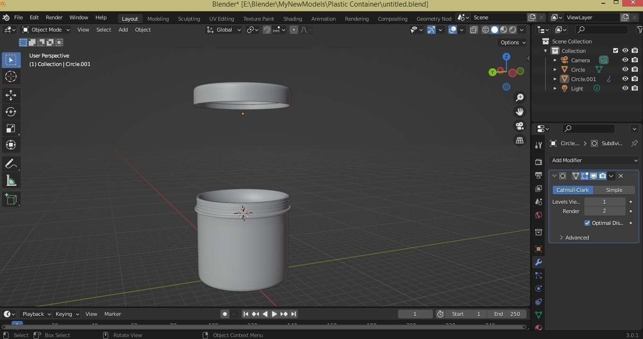Switch to wireframe viewport shading
The image size is (643, 339).
(486, 30)
